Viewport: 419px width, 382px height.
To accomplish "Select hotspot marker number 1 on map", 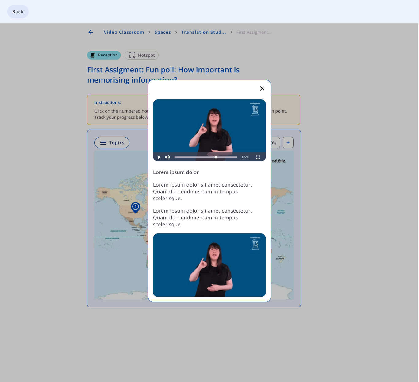I will [136, 207].
